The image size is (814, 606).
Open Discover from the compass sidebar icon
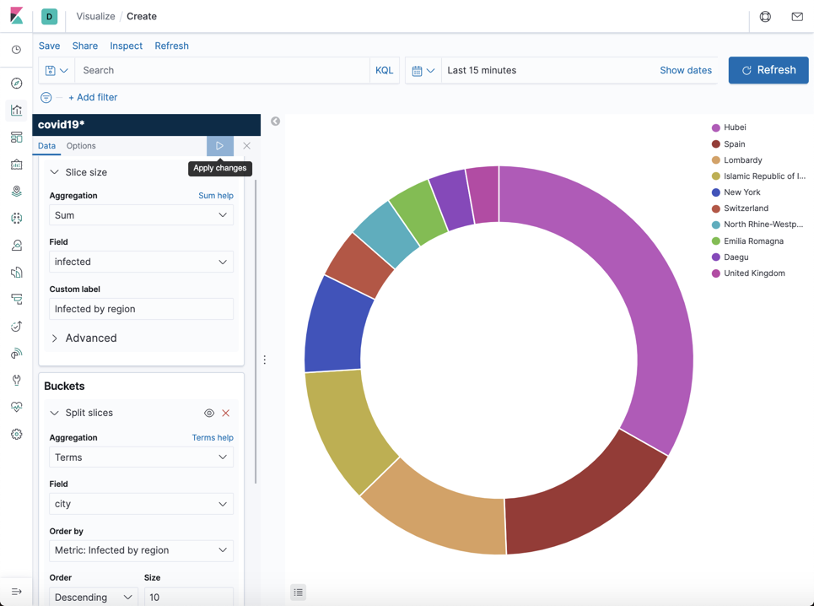pyautogui.click(x=17, y=83)
